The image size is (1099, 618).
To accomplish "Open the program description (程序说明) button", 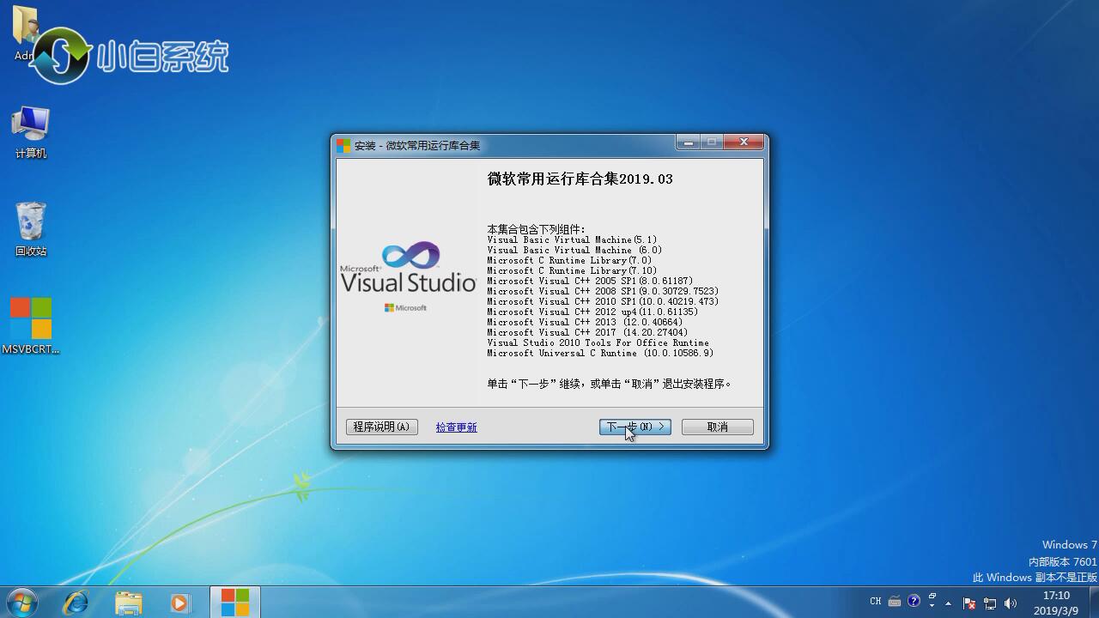I will tap(381, 427).
